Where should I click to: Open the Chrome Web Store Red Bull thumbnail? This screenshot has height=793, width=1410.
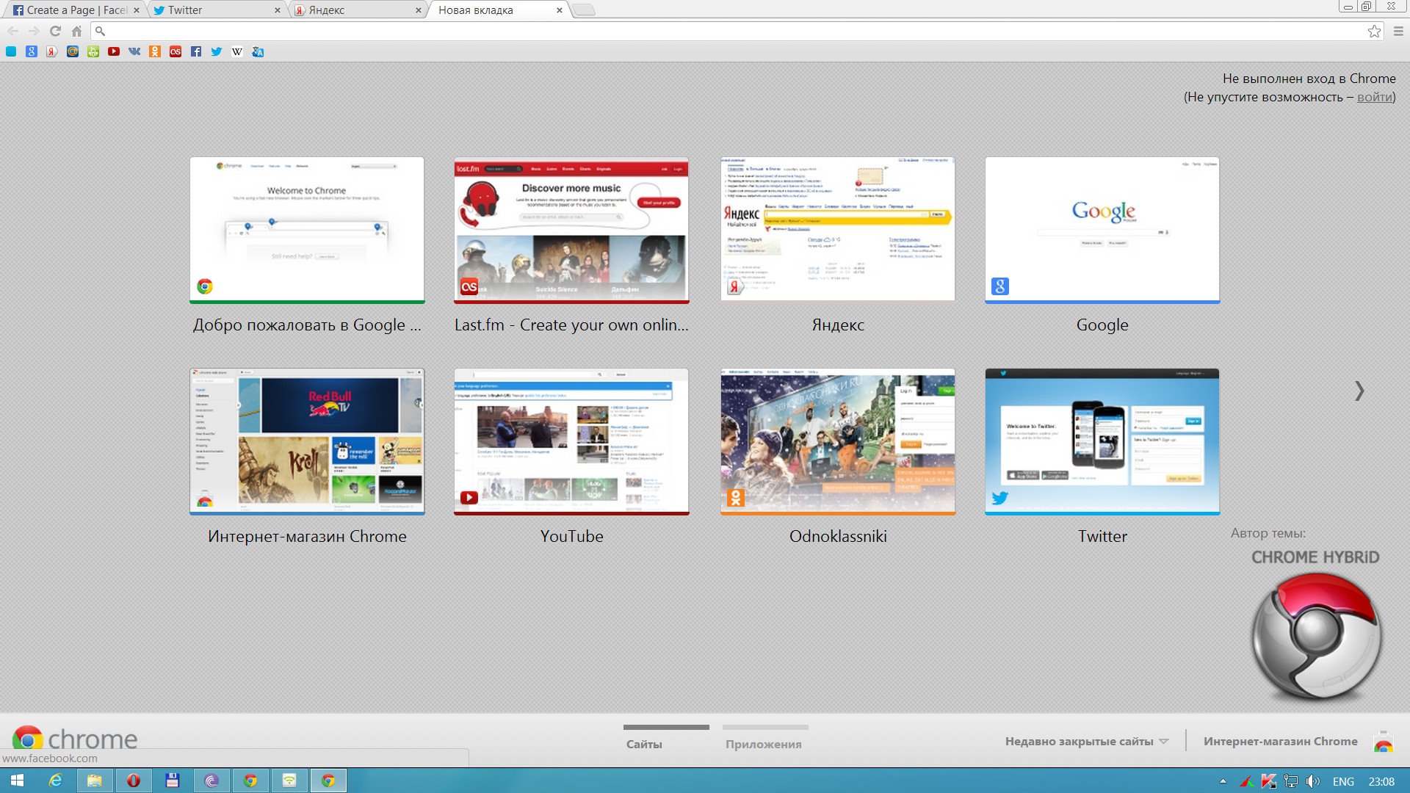coord(307,441)
